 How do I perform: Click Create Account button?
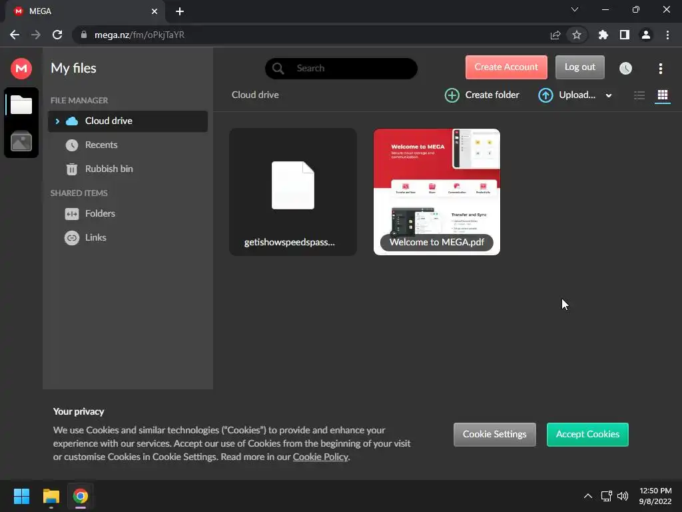pyautogui.click(x=506, y=67)
